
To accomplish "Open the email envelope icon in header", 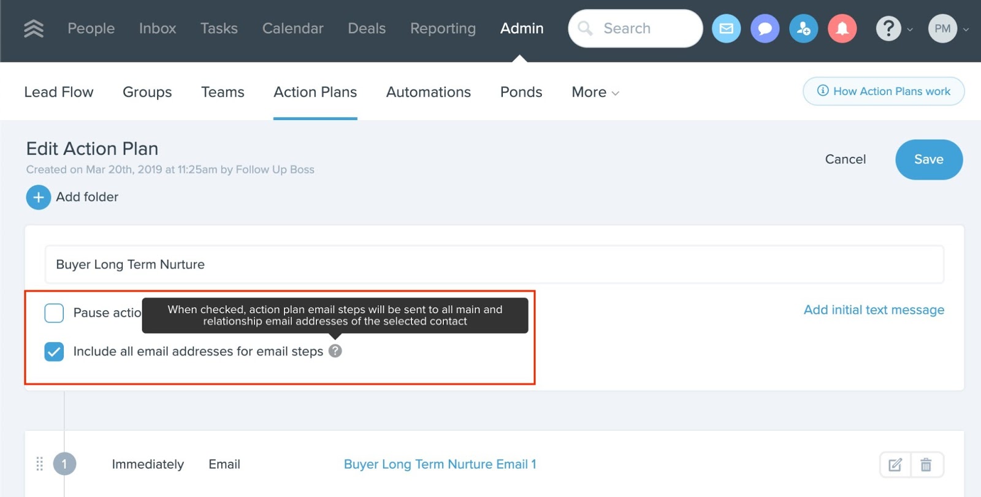I will pos(726,28).
